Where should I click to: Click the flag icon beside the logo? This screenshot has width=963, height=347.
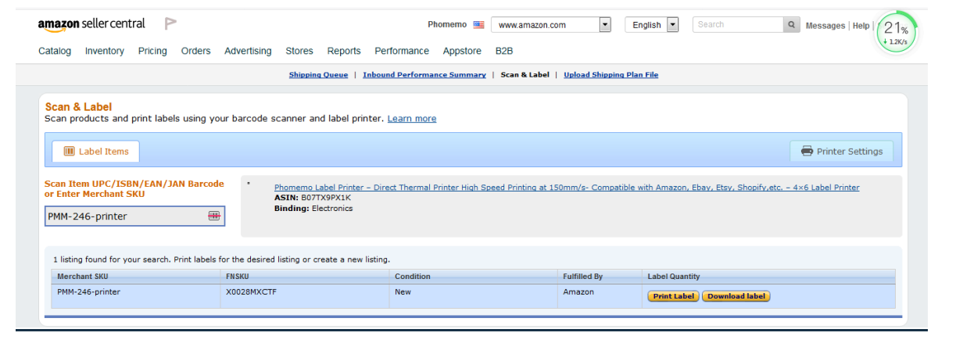point(170,24)
